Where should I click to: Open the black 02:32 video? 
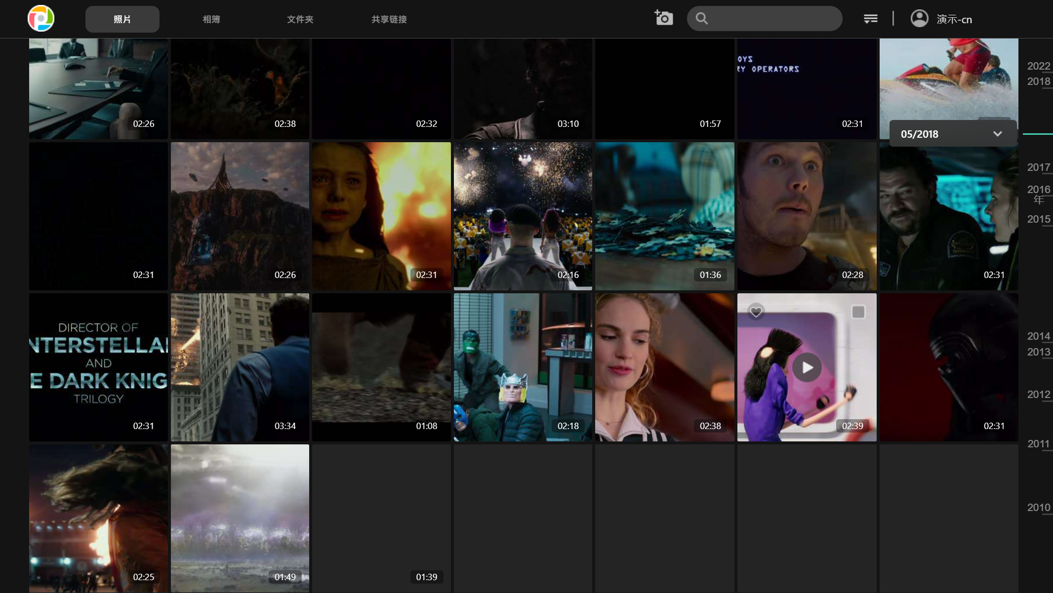pyautogui.click(x=381, y=89)
